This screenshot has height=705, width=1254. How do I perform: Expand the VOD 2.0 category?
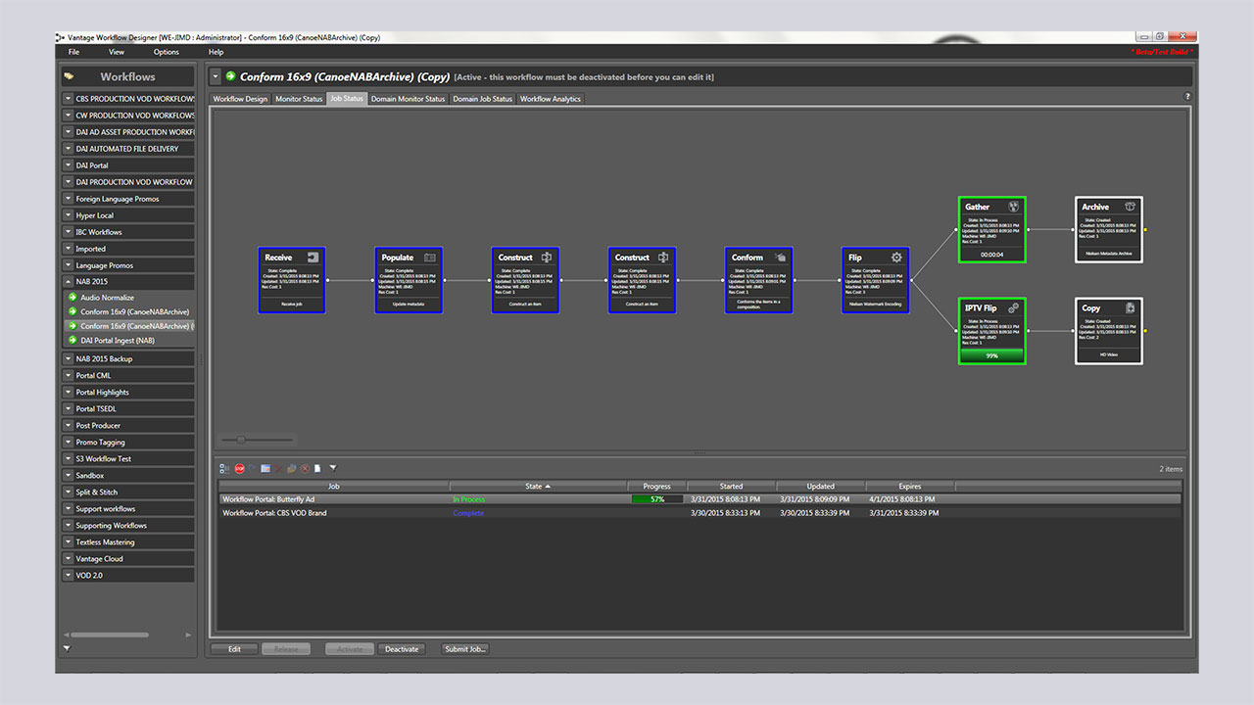(69, 576)
